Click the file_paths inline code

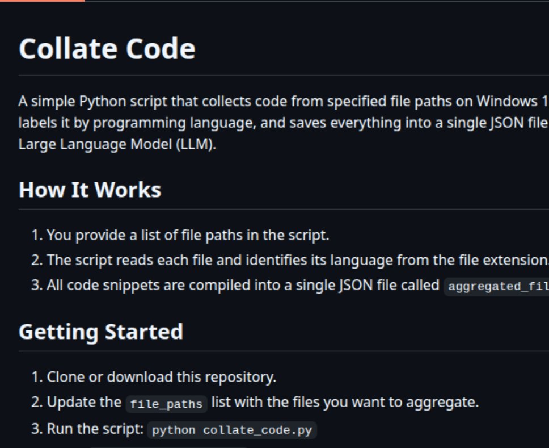click(166, 404)
